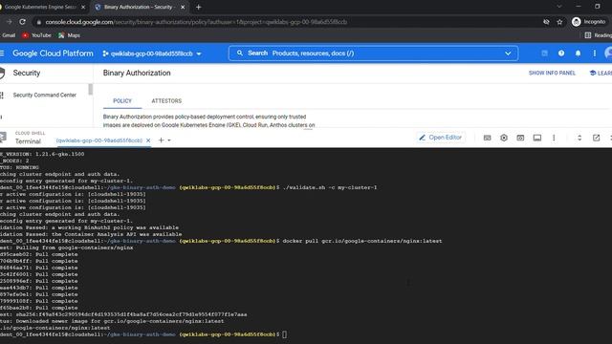Image resolution: width=612 pixels, height=344 pixels.
Task: Click the third-party cookies blocked eye icon
Action: [546, 22]
